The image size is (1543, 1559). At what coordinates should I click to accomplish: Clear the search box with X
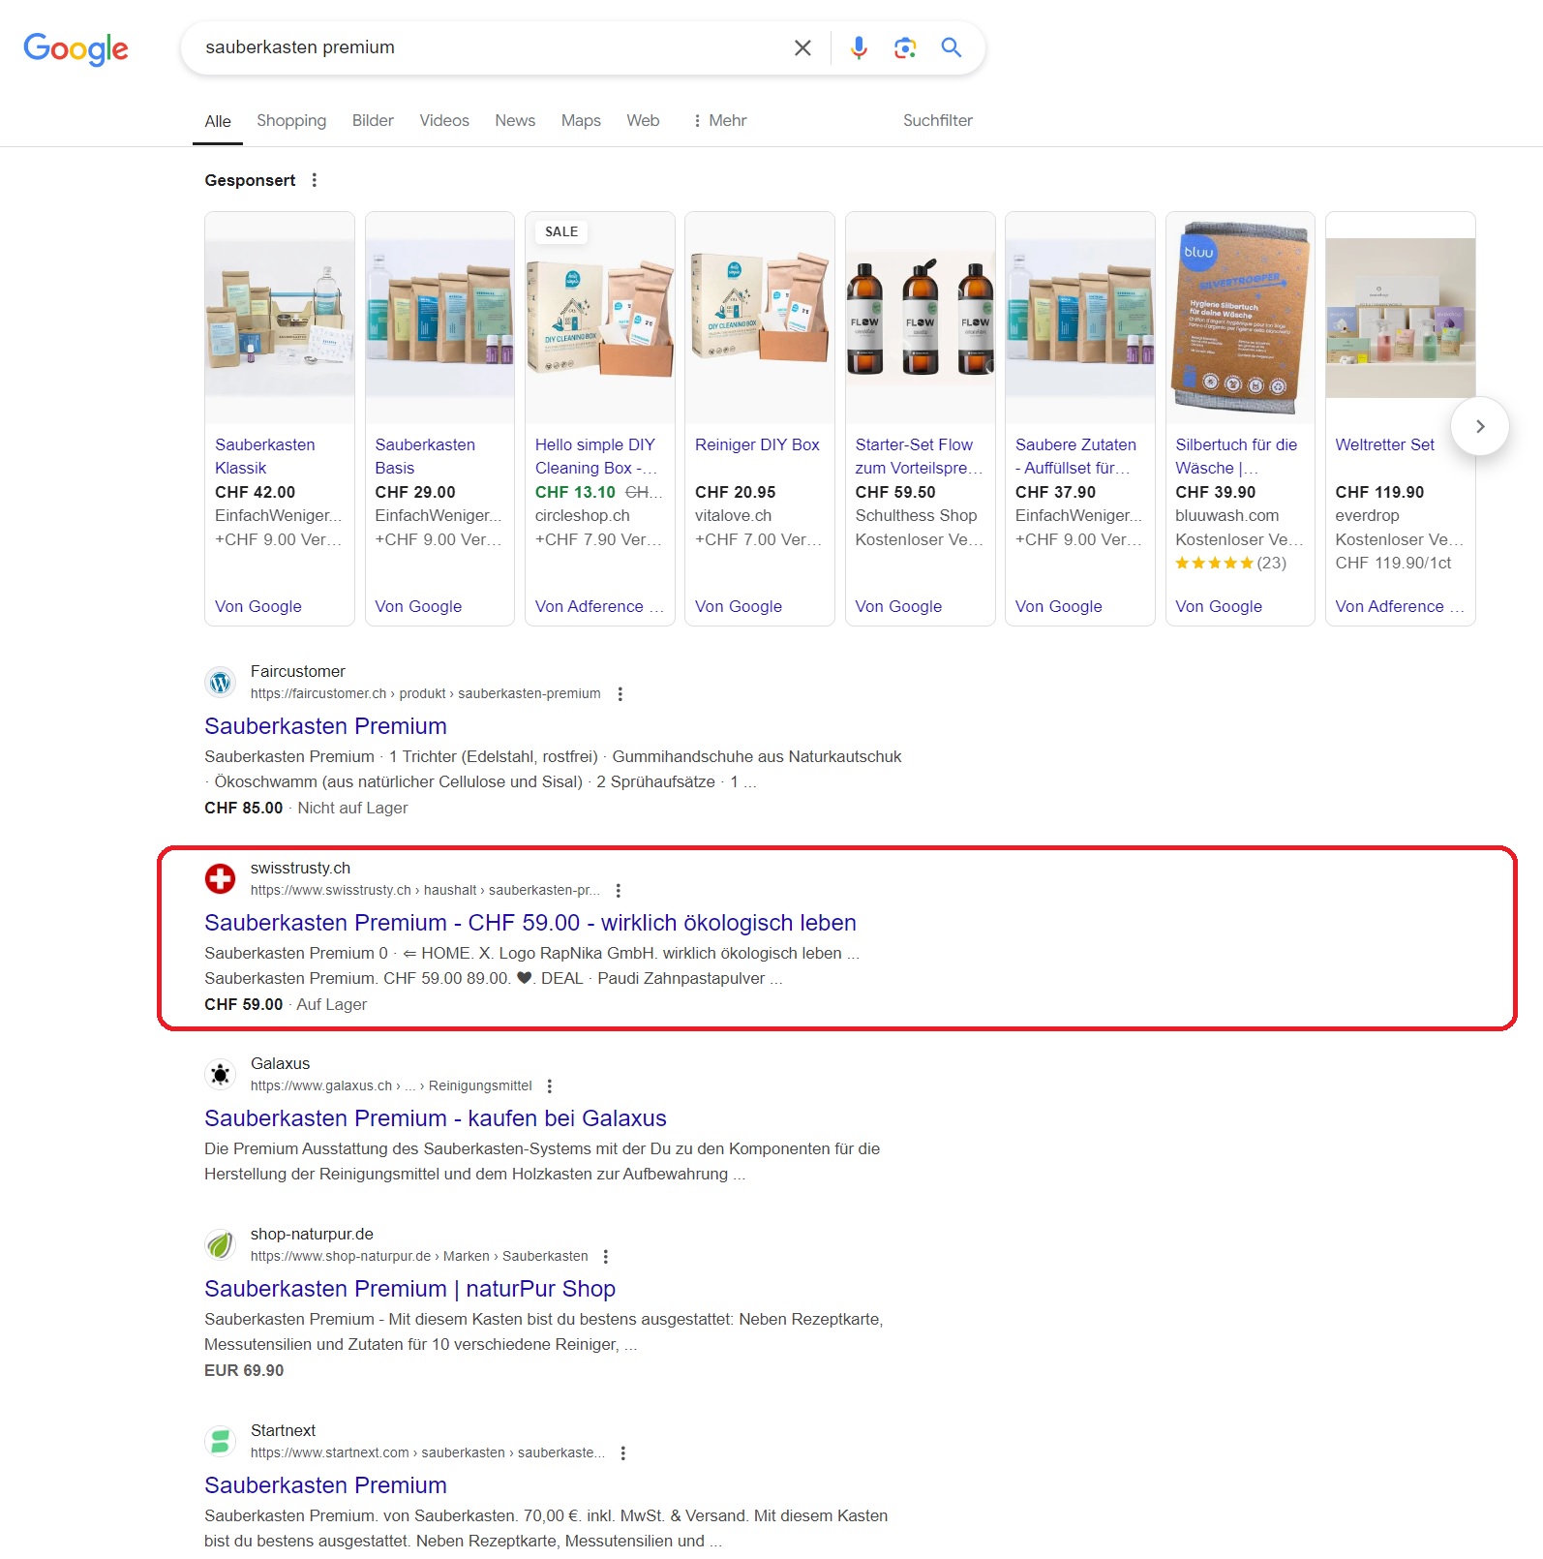point(802,47)
